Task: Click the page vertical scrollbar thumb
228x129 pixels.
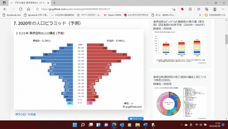Action: tap(227, 39)
